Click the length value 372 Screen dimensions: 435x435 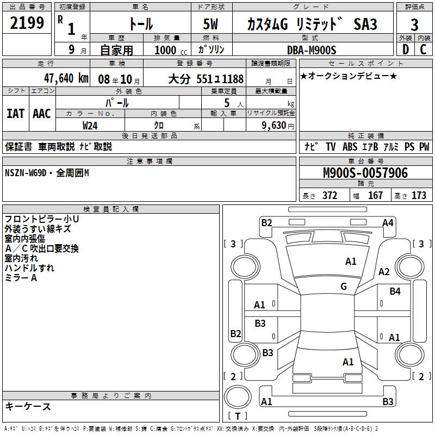330,196
